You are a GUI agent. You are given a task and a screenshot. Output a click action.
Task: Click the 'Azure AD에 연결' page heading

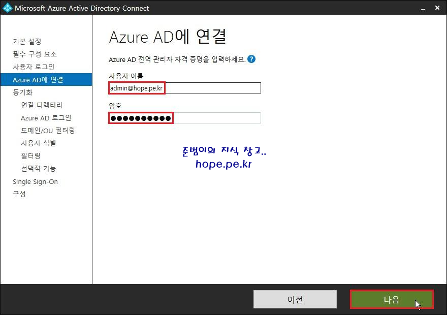click(168, 37)
